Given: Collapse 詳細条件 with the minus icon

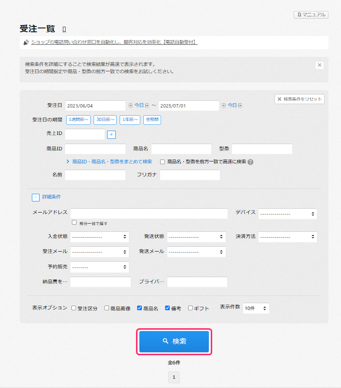Looking at the screenshot, I should [36, 198].
